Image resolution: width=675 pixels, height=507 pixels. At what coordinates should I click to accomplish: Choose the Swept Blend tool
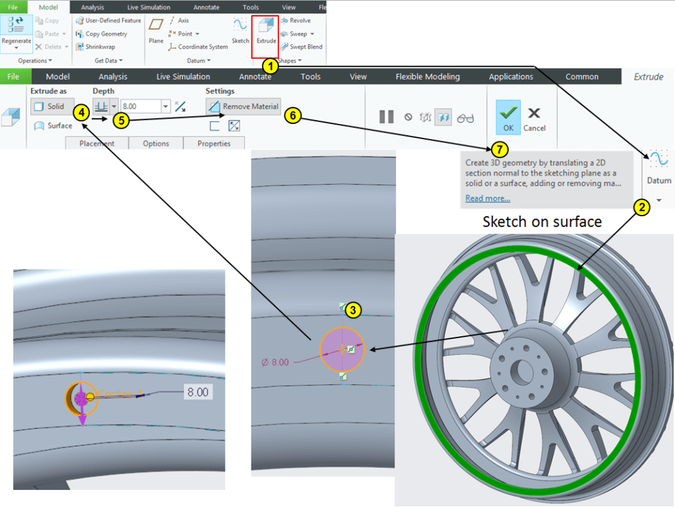[301, 47]
